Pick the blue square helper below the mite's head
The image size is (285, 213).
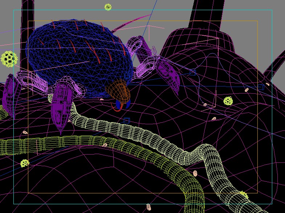(x=127, y=120)
